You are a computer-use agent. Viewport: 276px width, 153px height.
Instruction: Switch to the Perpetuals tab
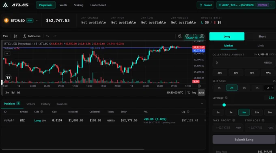tap(46, 5)
